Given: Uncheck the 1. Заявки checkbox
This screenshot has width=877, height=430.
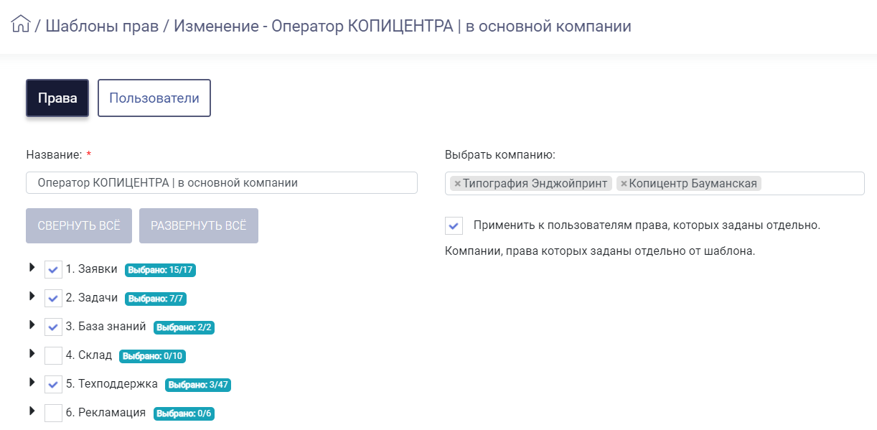Looking at the screenshot, I should (x=53, y=270).
